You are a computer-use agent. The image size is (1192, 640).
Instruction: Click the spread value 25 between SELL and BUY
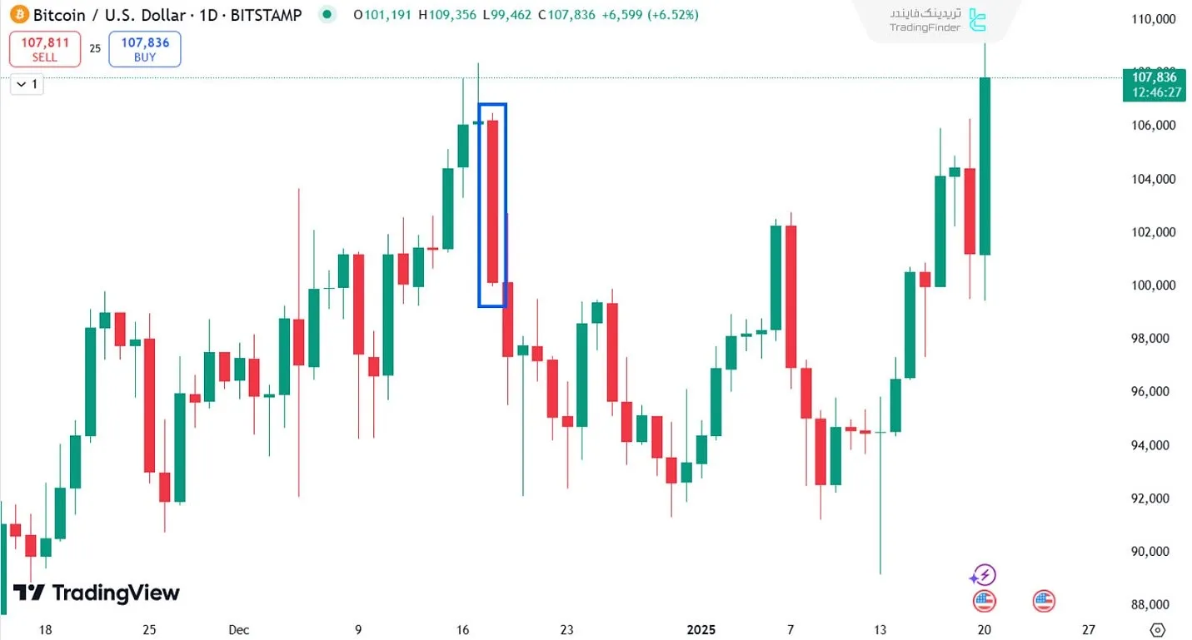tap(95, 48)
